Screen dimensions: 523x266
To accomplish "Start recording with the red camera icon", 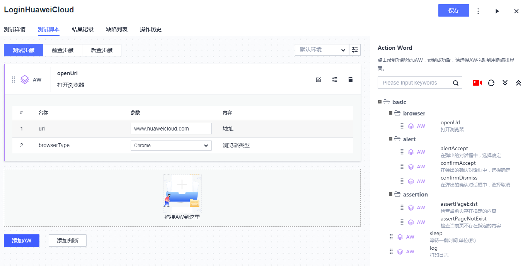I will point(477,83).
